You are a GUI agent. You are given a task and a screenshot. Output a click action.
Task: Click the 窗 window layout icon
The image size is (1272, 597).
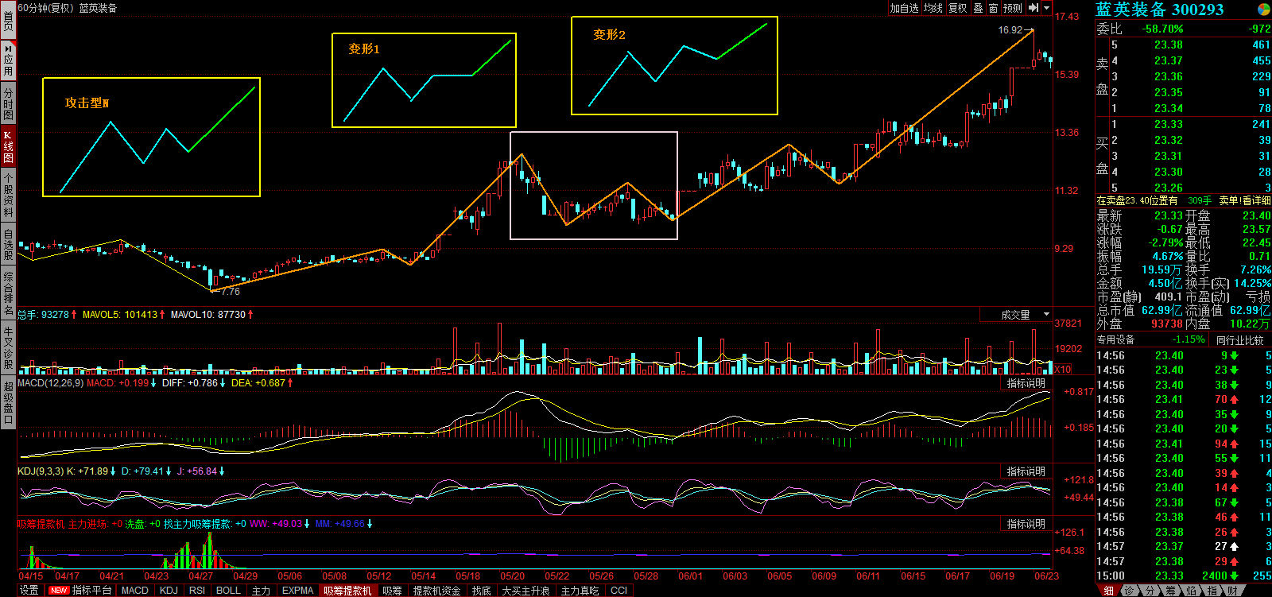tap(993, 8)
